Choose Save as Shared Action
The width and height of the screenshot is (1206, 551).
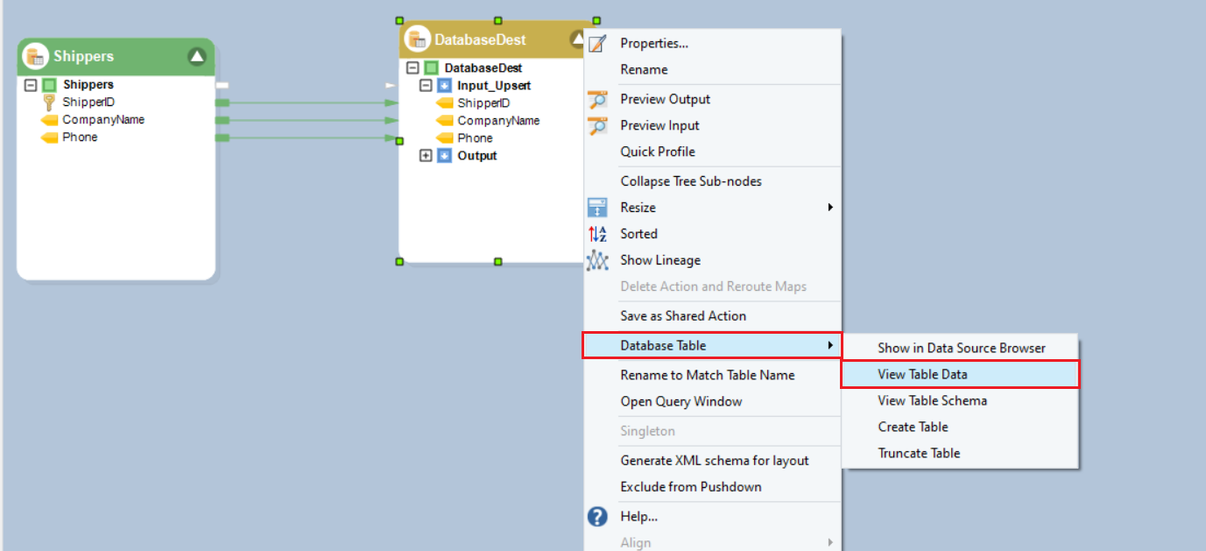(x=712, y=315)
